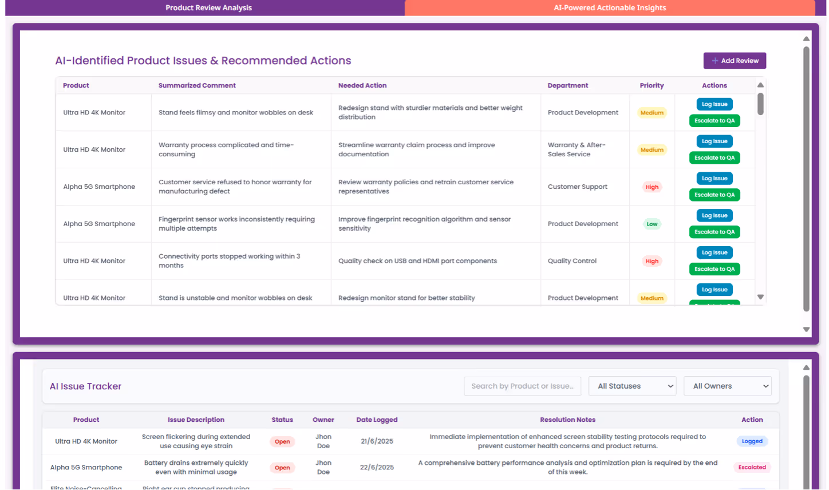This screenshot has width=829, height=490.
Task: Switch to the AI-Powered Actionable Insights tab
Action: pyautogui.click(x=609, y=7)
